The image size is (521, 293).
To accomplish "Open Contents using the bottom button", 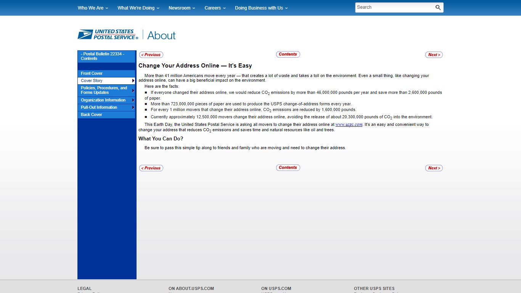I will 288,167.
